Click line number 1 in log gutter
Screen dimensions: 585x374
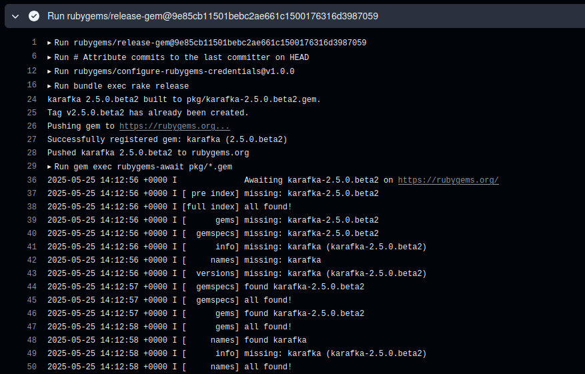(34, 42)
